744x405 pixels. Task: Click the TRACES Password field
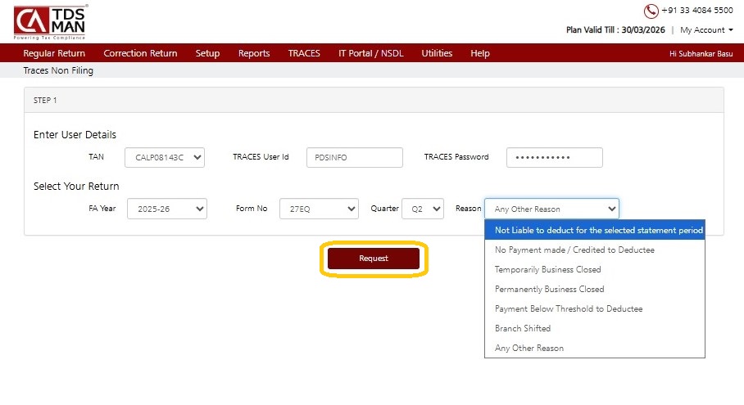pyautogui.click(x=554, y=157)
